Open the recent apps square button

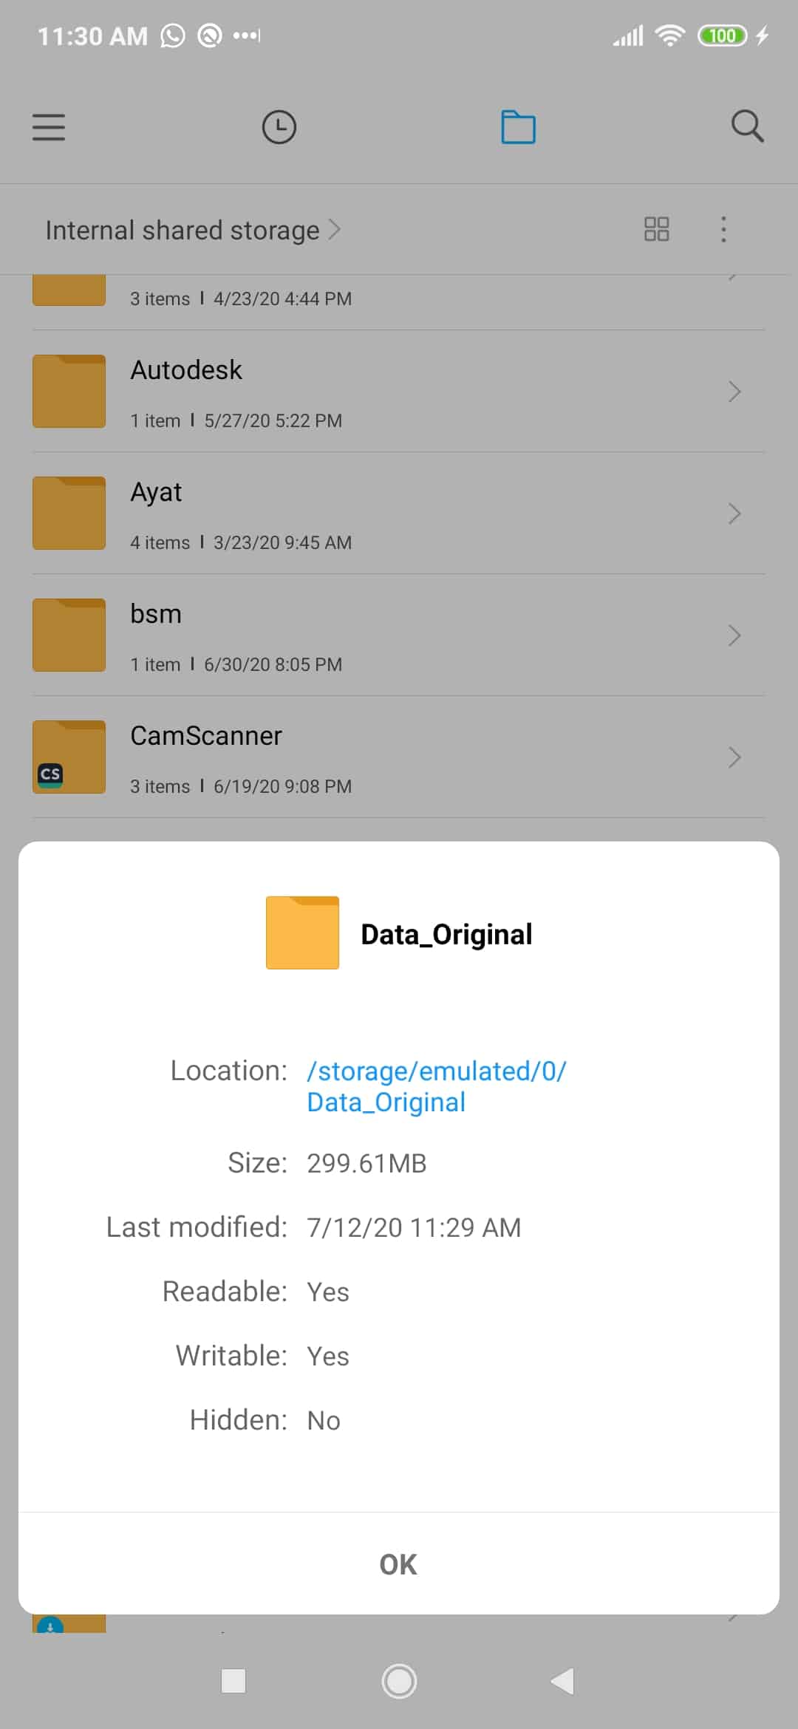[233, 1681]
